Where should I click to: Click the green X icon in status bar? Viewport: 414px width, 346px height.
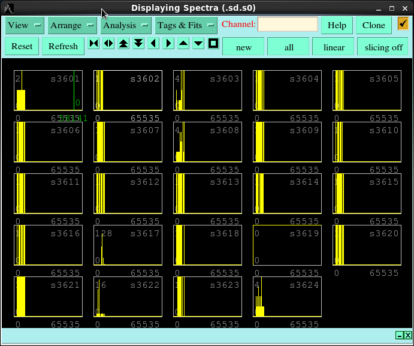pos(408,335)
